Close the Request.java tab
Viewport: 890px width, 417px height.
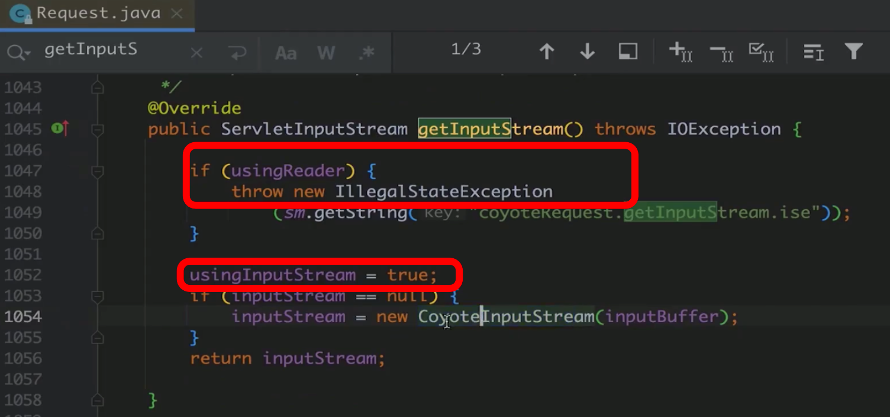(176, 14)
